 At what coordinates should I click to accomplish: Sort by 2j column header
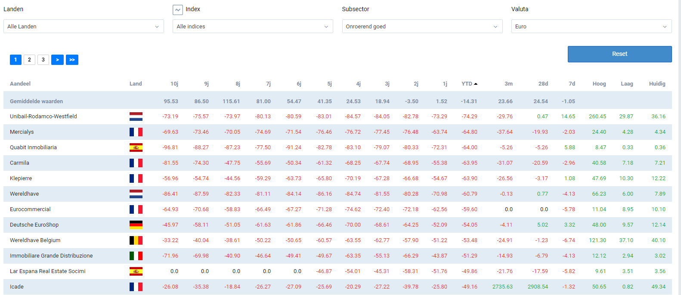point(416,84)
